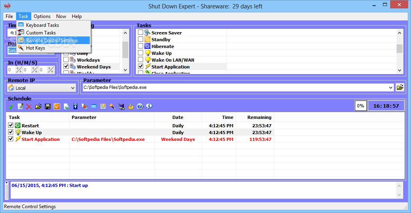Click the yellow gear options toolbar icon
Image resolution: width=411 pixels, height=213 pixels.
(x=131, y=106)
